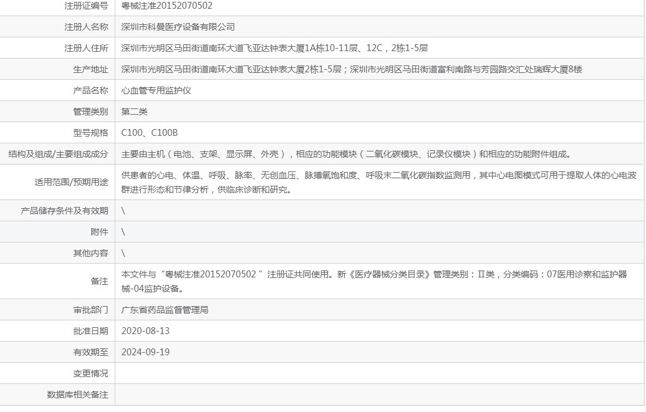Click the 附件 row label
The width and height of the screenshot is (646, 412).
pos(99,232)
